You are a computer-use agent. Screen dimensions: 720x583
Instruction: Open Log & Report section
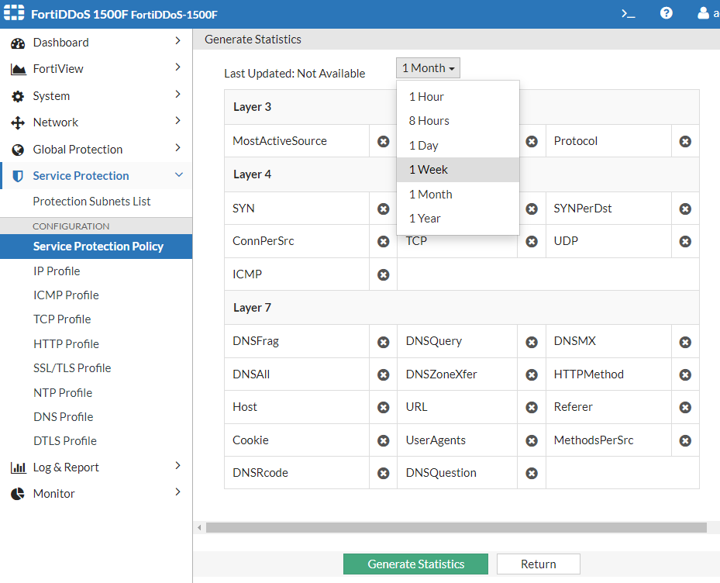point(64,467)
